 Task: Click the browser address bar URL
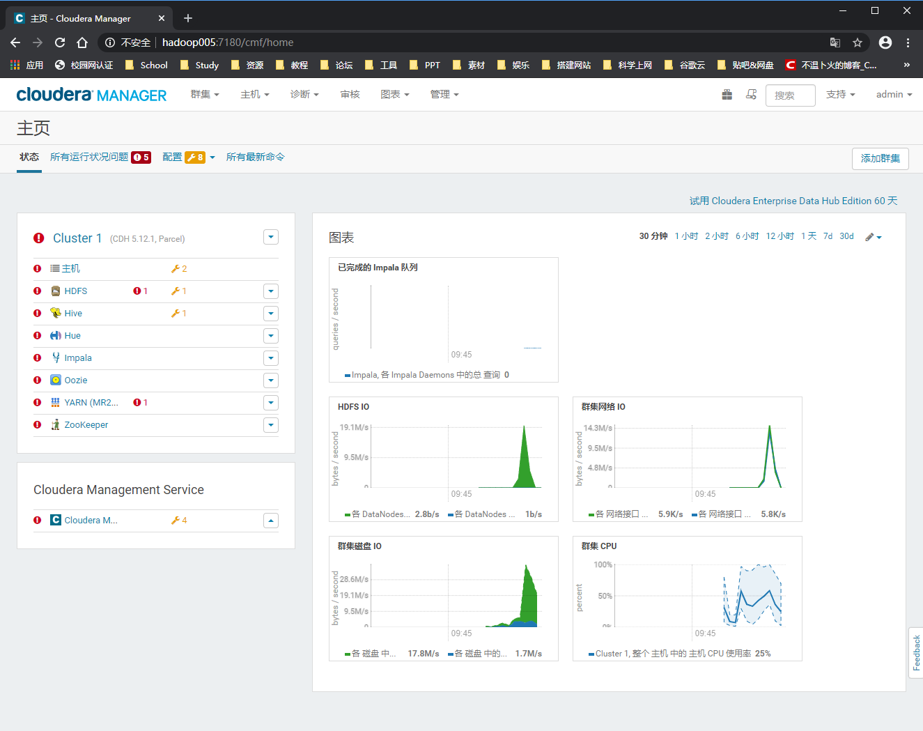click(x=228, y=43)
